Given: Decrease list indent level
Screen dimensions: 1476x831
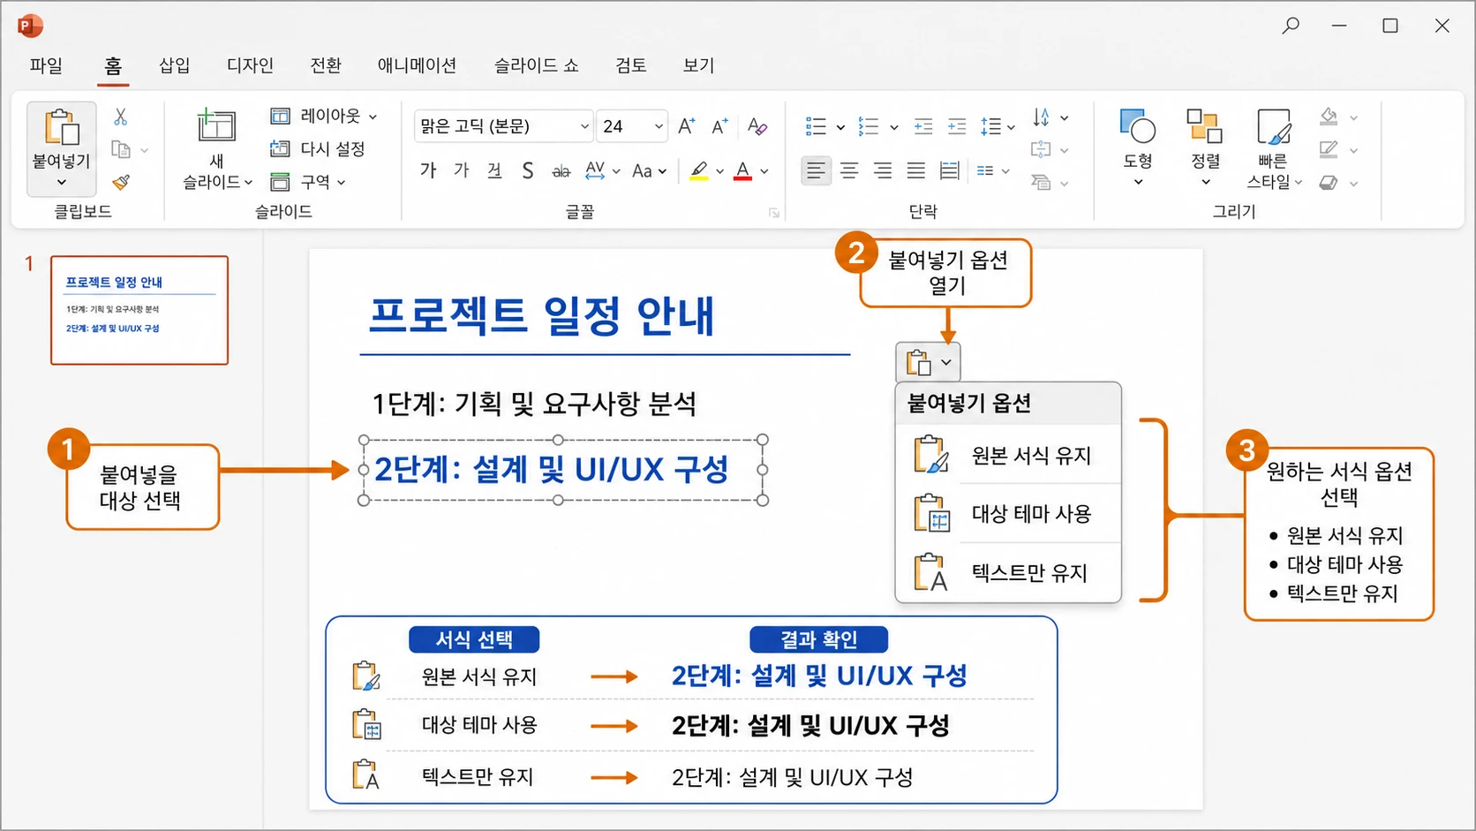Looking at the screenshot, I should tap(923, 126).
